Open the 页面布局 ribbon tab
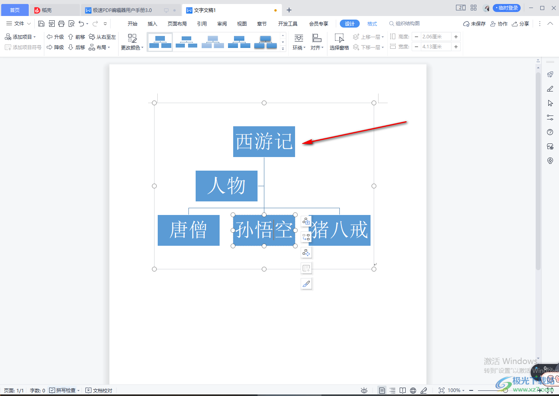Image resolution: width=559 pixels, height=396 pixels. (x=177, y=24)
